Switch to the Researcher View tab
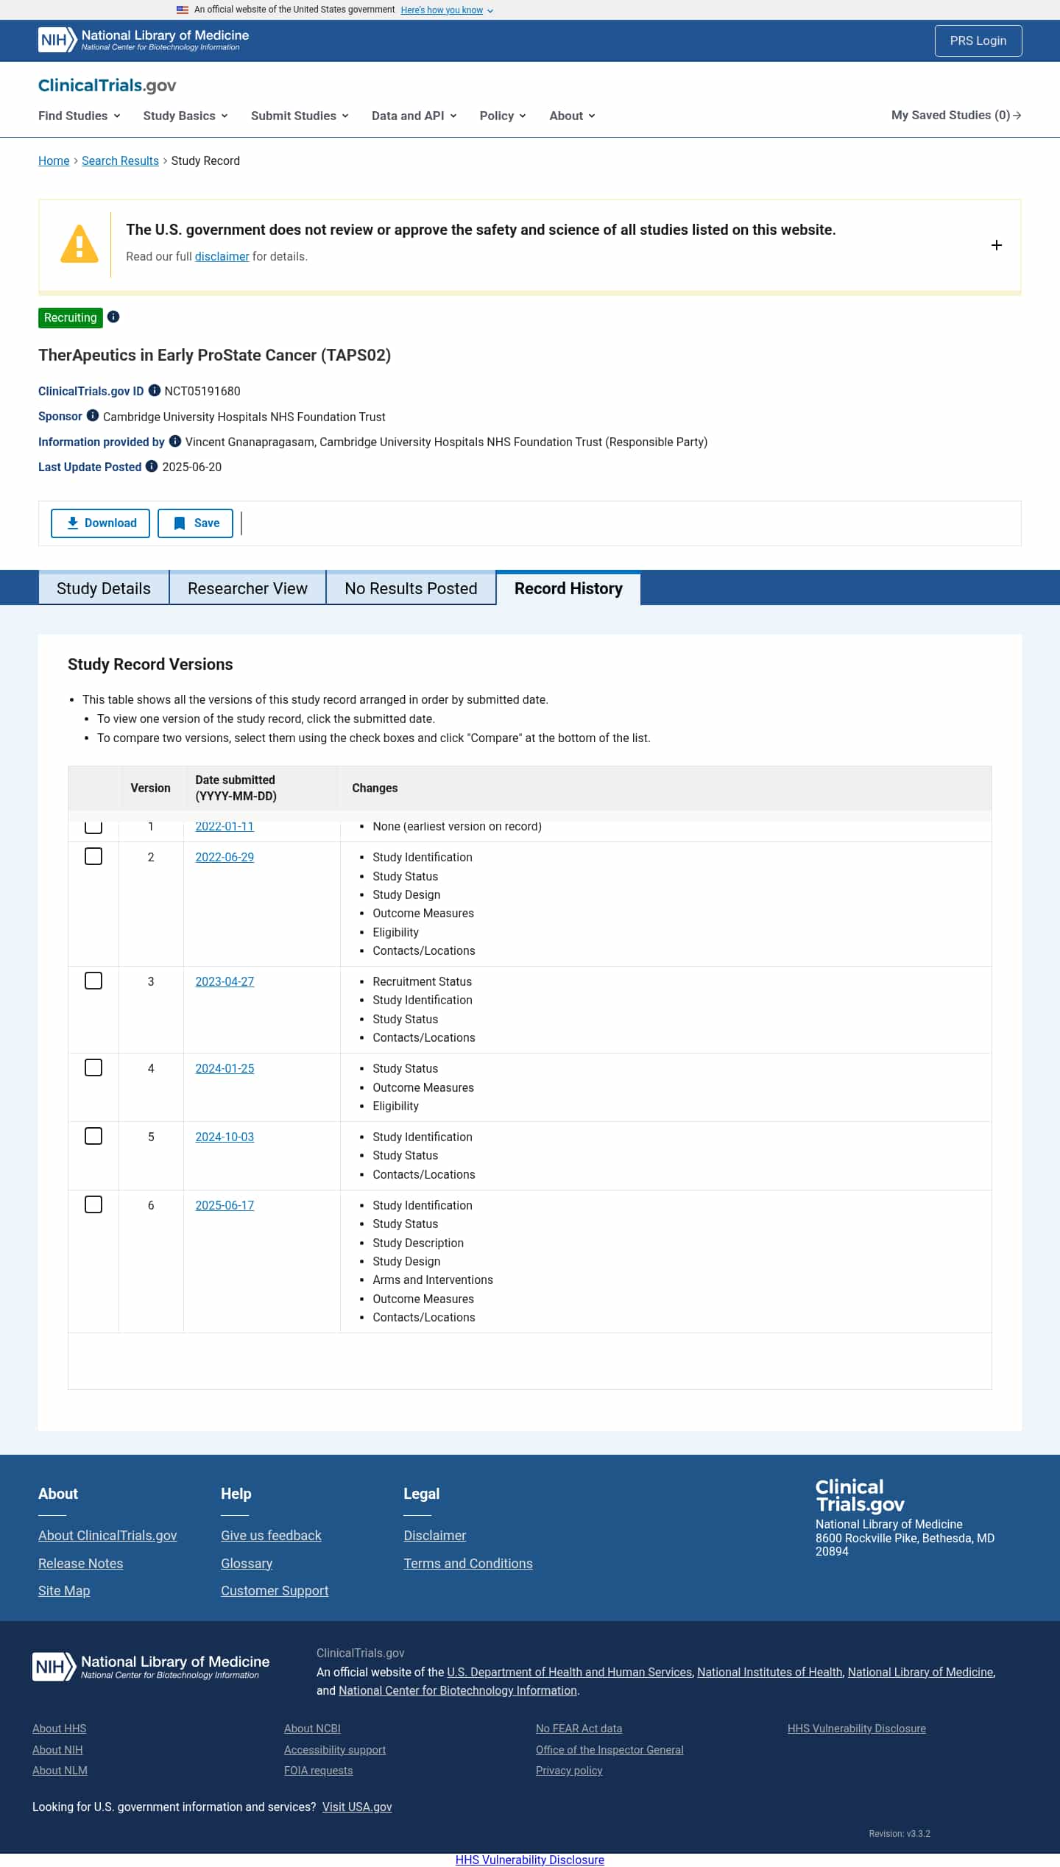Image resolution: width=1060 pixels, height=1867 pixels. click(247, 588)
